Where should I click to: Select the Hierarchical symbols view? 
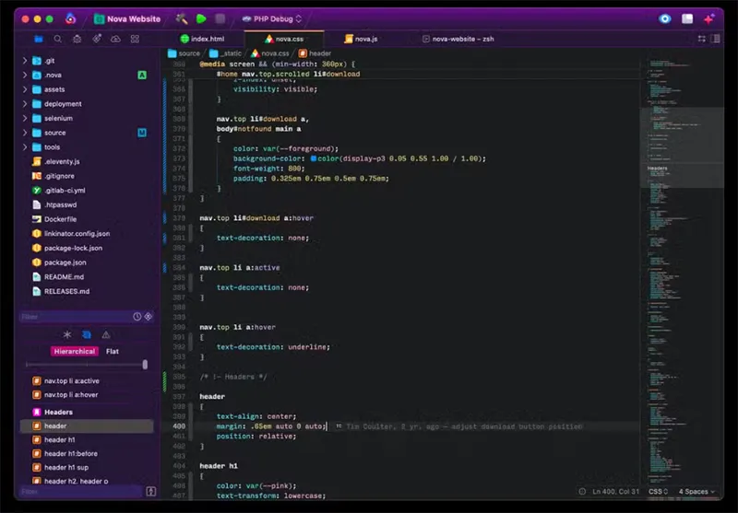75,351
